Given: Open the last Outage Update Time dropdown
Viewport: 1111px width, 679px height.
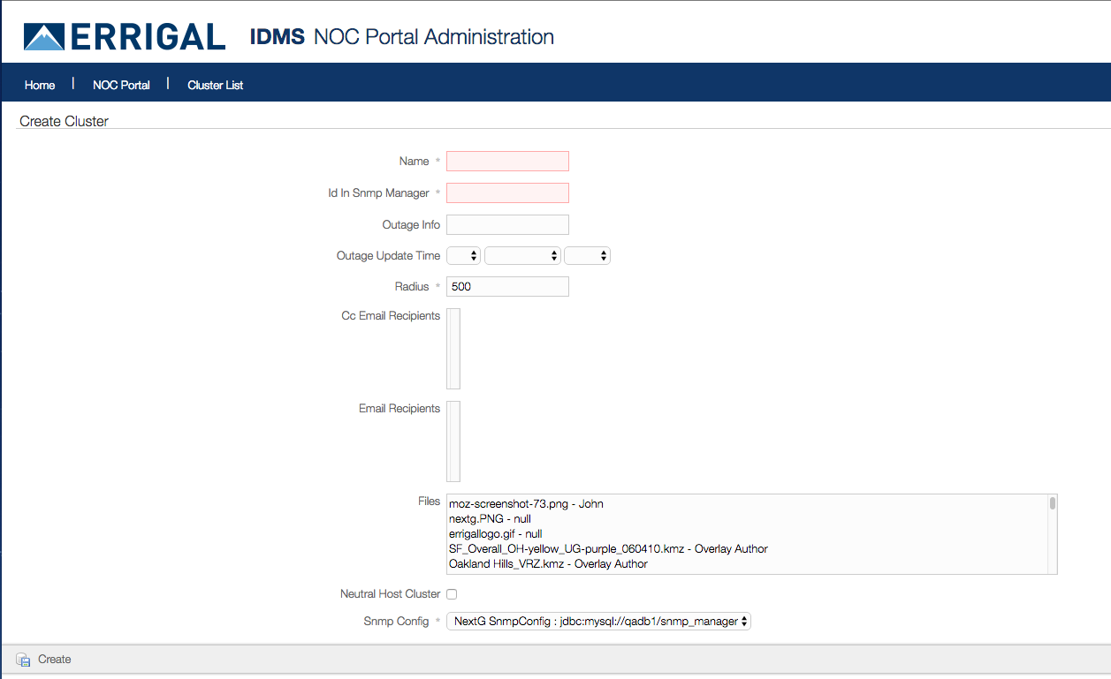Looking at the screenshot, I should (x=587, y=256).
